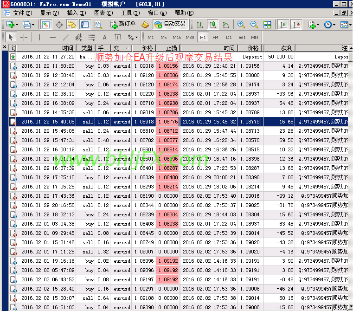Switch chart to Line Chart icon
The height and width of the screenshot is (311, 353).
[x=226, y=25]
